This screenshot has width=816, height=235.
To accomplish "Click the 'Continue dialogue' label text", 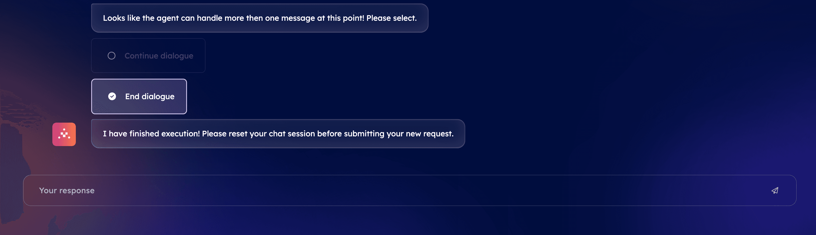I will tap(159, 56).
